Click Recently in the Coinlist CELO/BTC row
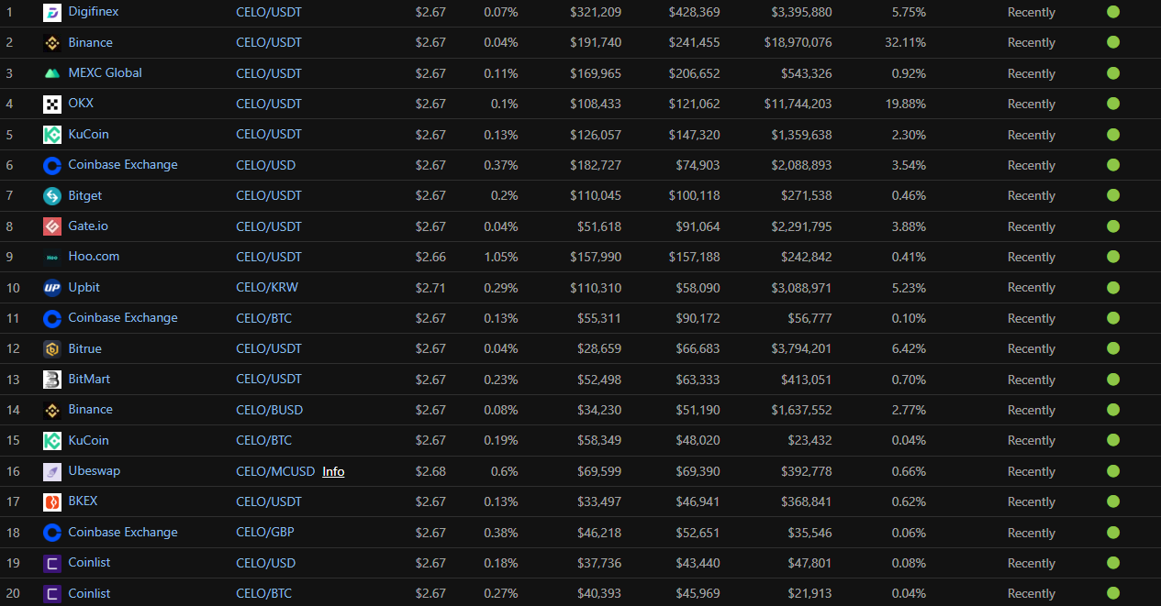This screenshot has width=1161, height=606. (x=1032, y=594)
